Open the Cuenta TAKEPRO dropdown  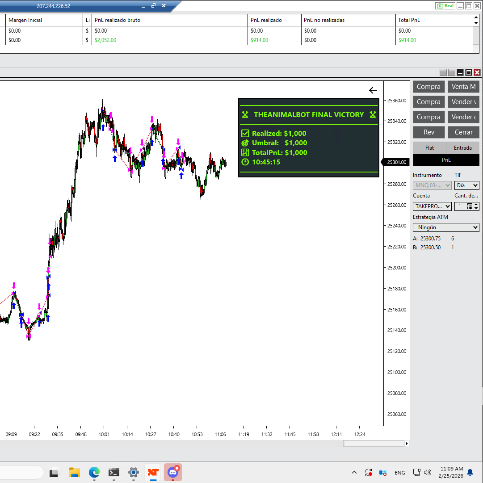pyautogui.click(x=432, y=206)
